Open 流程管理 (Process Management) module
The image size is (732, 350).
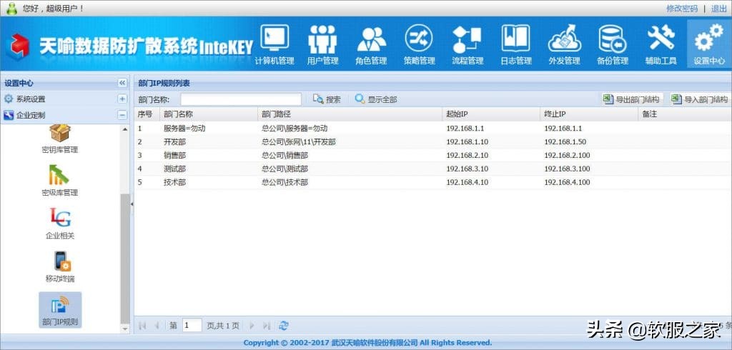[x=468, y=45]
